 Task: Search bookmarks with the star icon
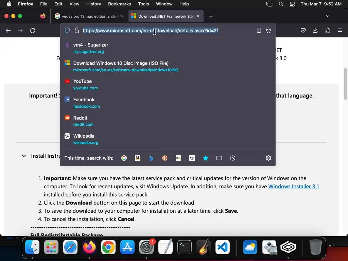[206, 158]
